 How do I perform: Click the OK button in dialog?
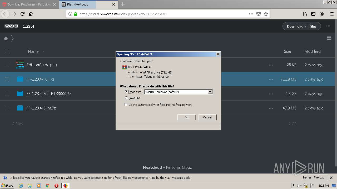point(186,117)
